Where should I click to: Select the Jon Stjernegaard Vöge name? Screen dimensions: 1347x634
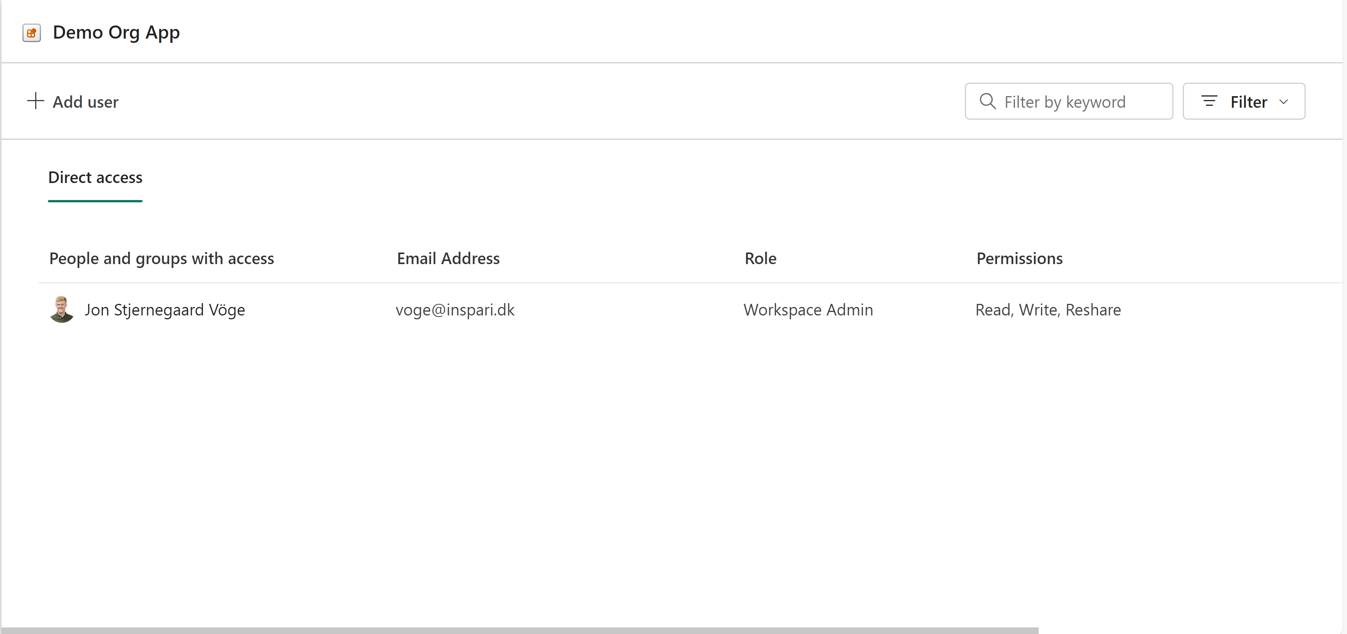tap(165, 310)
